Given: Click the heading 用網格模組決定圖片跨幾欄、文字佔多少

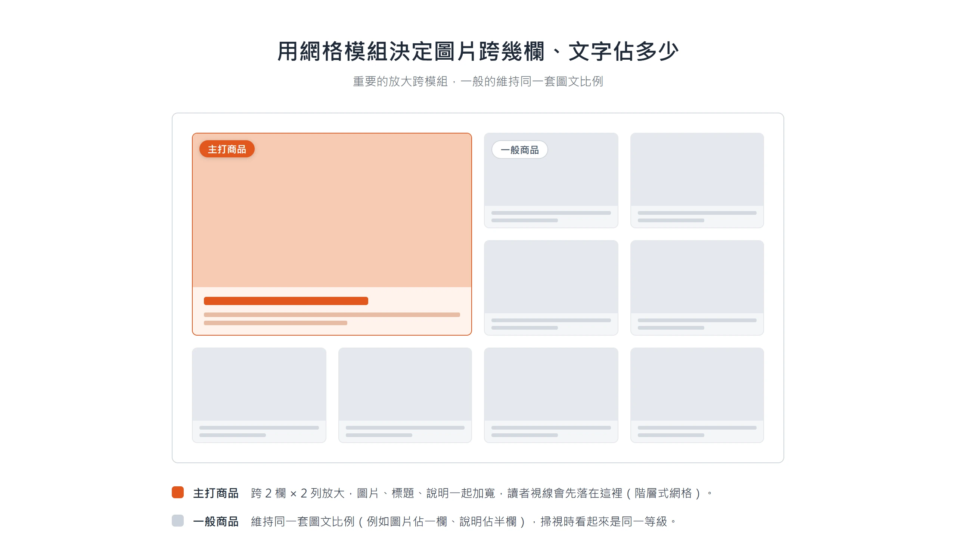Looking at the screenshot, I should tap(478, 51).
